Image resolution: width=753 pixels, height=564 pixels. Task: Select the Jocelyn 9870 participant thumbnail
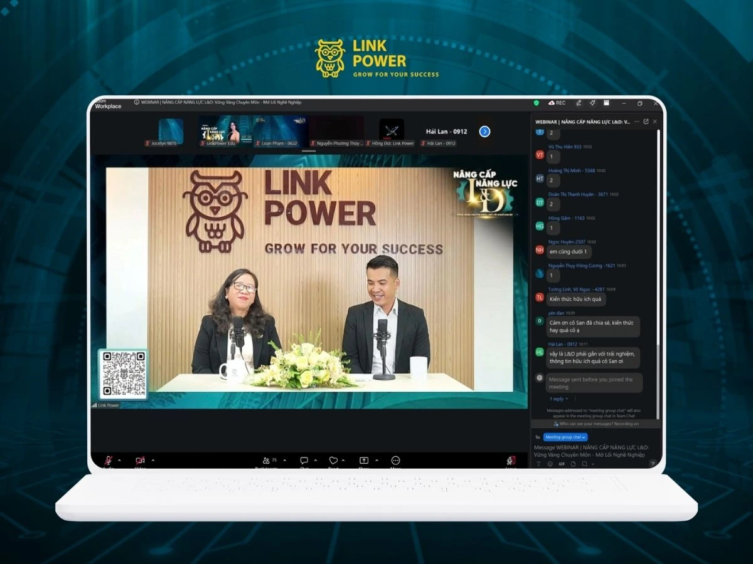[170, 132]
